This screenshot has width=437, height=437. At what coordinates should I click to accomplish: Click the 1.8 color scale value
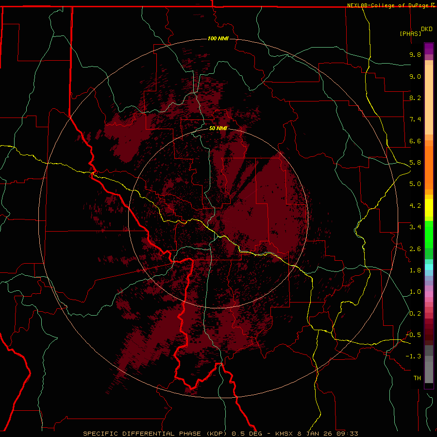click(415, 270)
